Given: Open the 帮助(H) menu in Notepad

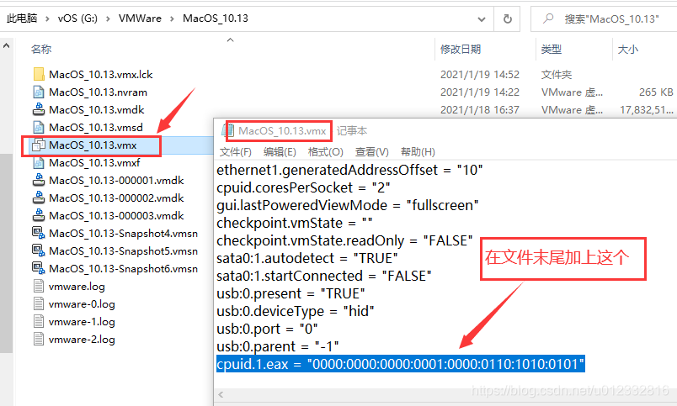Looking at the screenshot, I should click(x=418, y=151).
